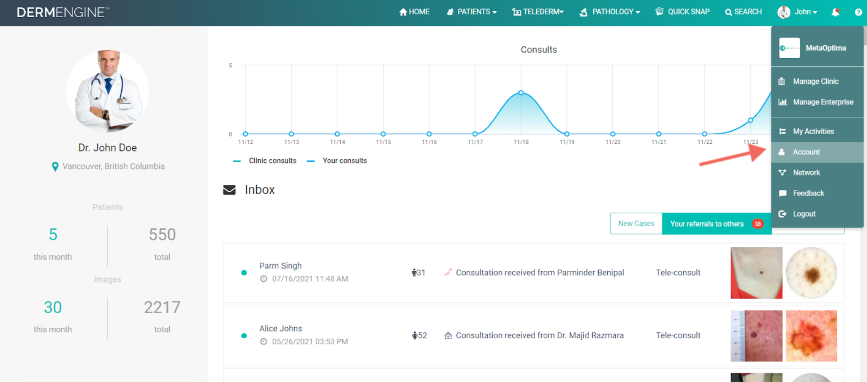Click the clock icon beside 07/16/2021
Image resolution: width=867 pixels, height=382 pixels.
(263, 279)
